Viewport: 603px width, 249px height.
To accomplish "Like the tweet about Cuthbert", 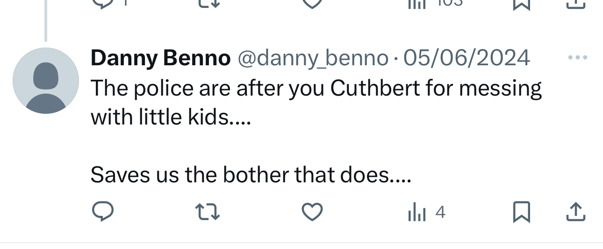I will point(312,212).
